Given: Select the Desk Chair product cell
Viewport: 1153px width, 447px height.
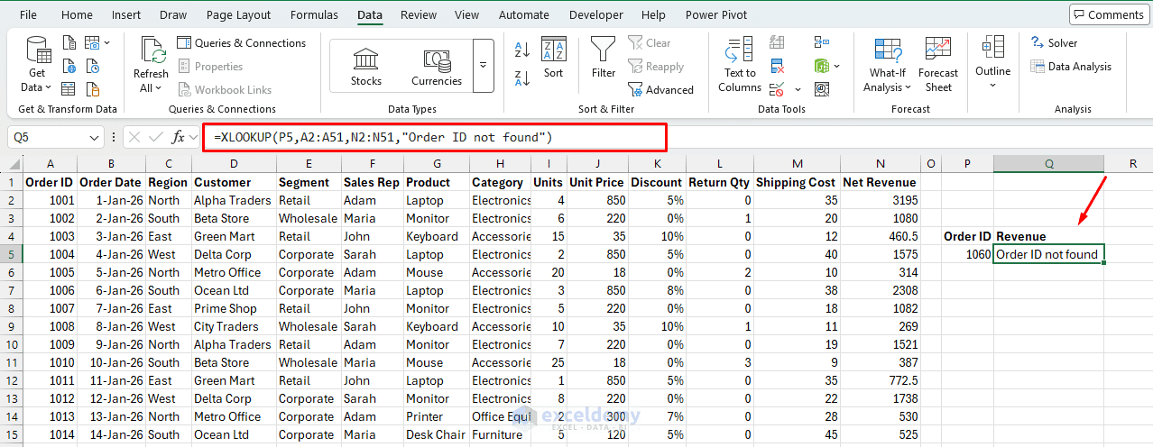Looking at the screenshot, I should [437, 434].
